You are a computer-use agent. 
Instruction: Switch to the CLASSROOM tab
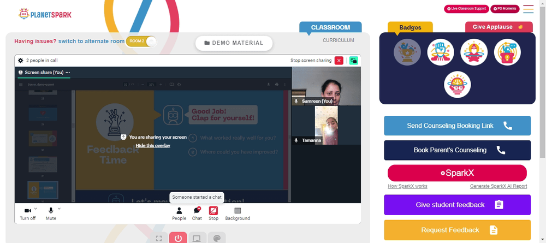tap(330, 27)
